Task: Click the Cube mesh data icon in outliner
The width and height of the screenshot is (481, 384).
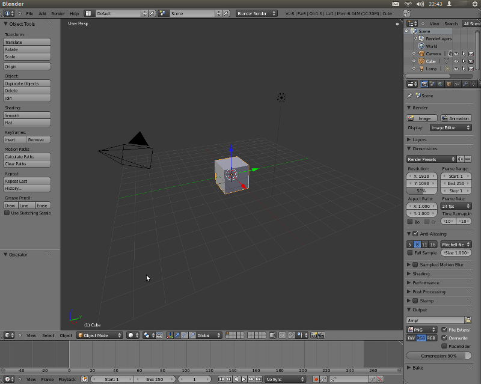Action: click(x=446, y=61)
